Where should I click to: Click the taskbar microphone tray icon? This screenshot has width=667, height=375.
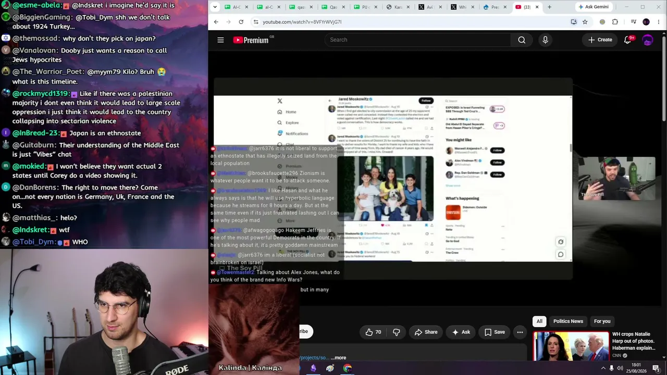pos(612,368)
